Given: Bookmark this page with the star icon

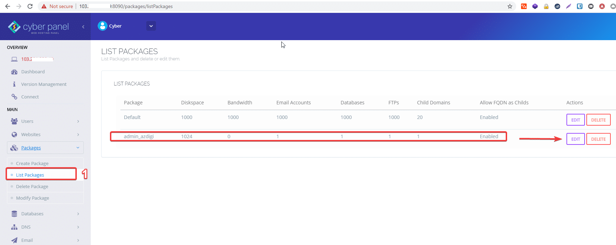Looking at the screenshot, I should (x=510, y=6).
